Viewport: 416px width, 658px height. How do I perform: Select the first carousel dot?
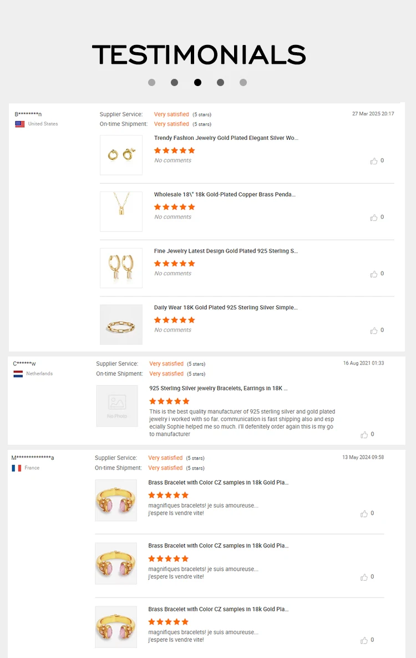[x=151, y=82]
